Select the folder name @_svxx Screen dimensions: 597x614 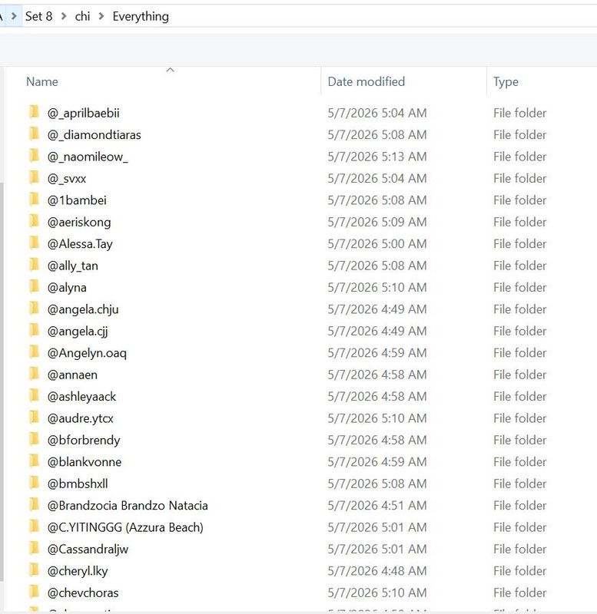coord(67,179)
